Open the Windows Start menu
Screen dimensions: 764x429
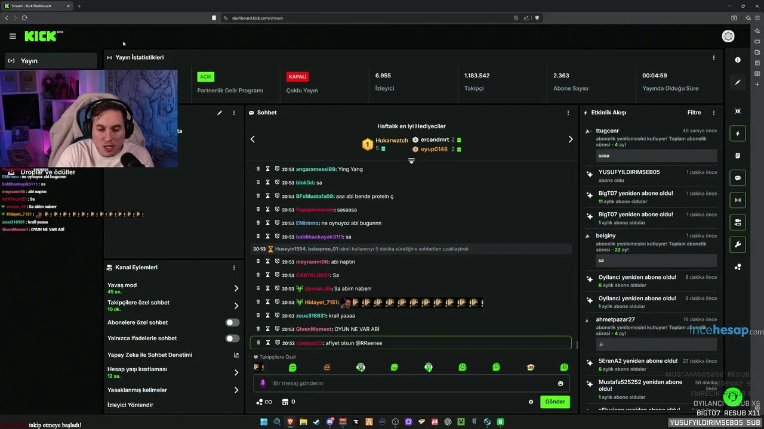264,422
